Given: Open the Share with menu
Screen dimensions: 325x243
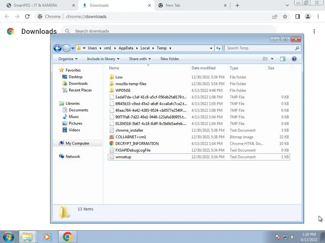Looking at the screenshot, I should [140, 59].
